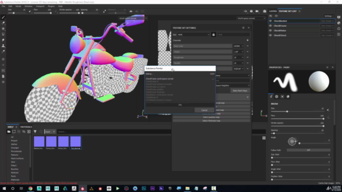The width and height of the screenshot is (342, 192).
Task: Adjust the Size slider in top toolbar
Action: point(17,13)
